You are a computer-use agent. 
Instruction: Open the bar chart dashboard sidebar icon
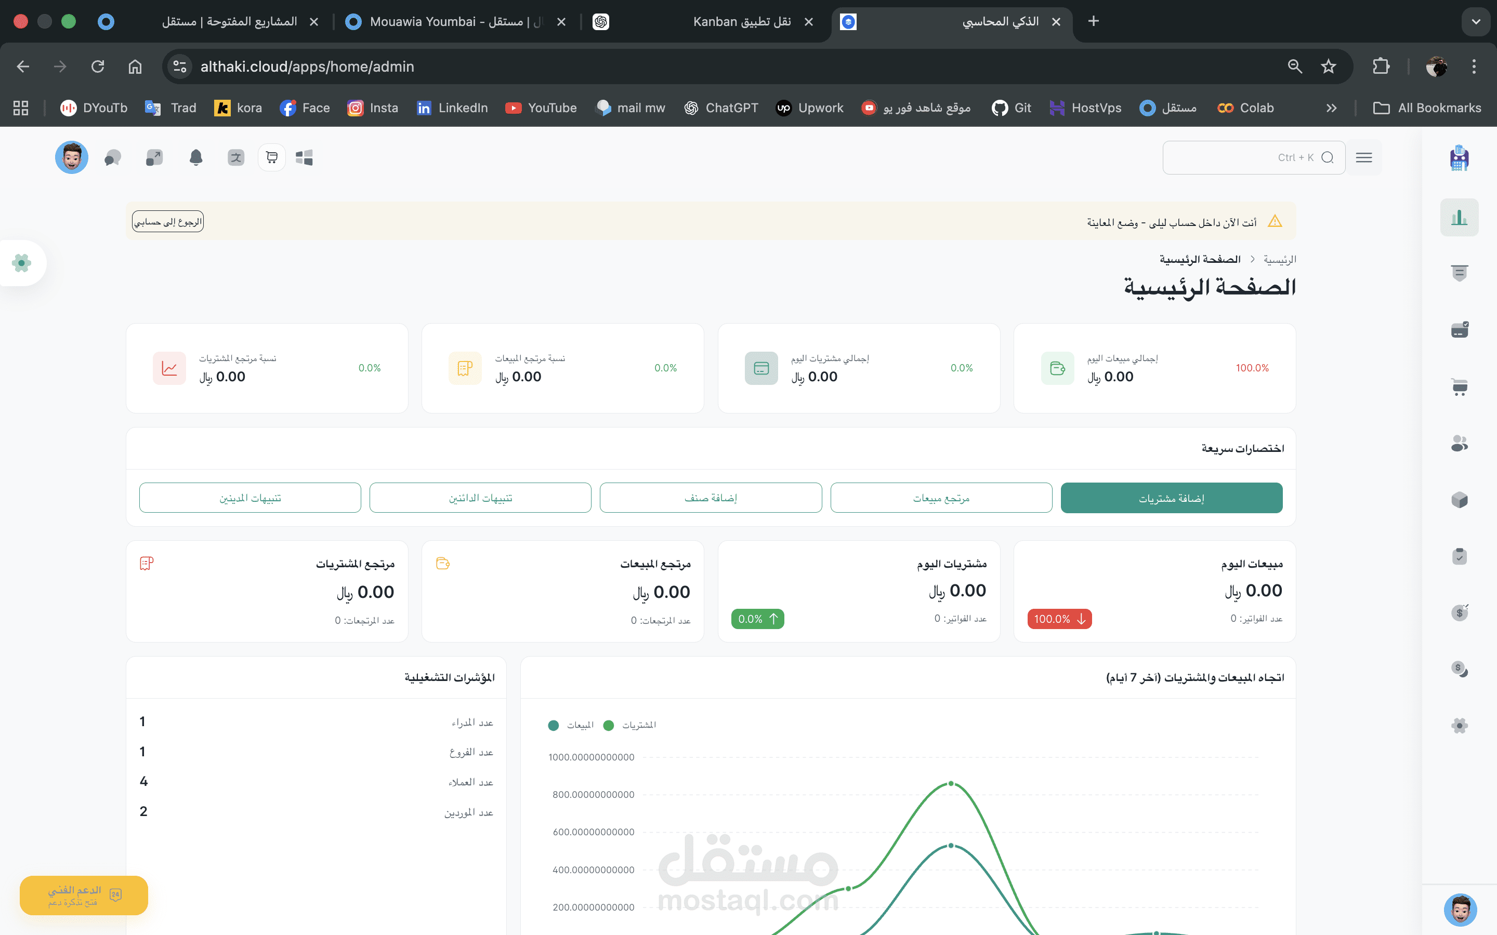coord(1459,218)
